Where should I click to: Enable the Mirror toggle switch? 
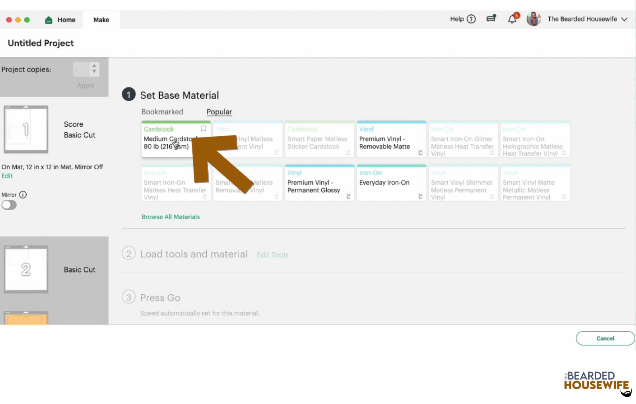[9, 205]
